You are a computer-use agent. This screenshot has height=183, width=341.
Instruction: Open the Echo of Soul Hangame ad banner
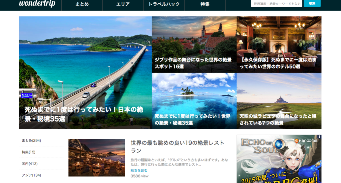279,159
